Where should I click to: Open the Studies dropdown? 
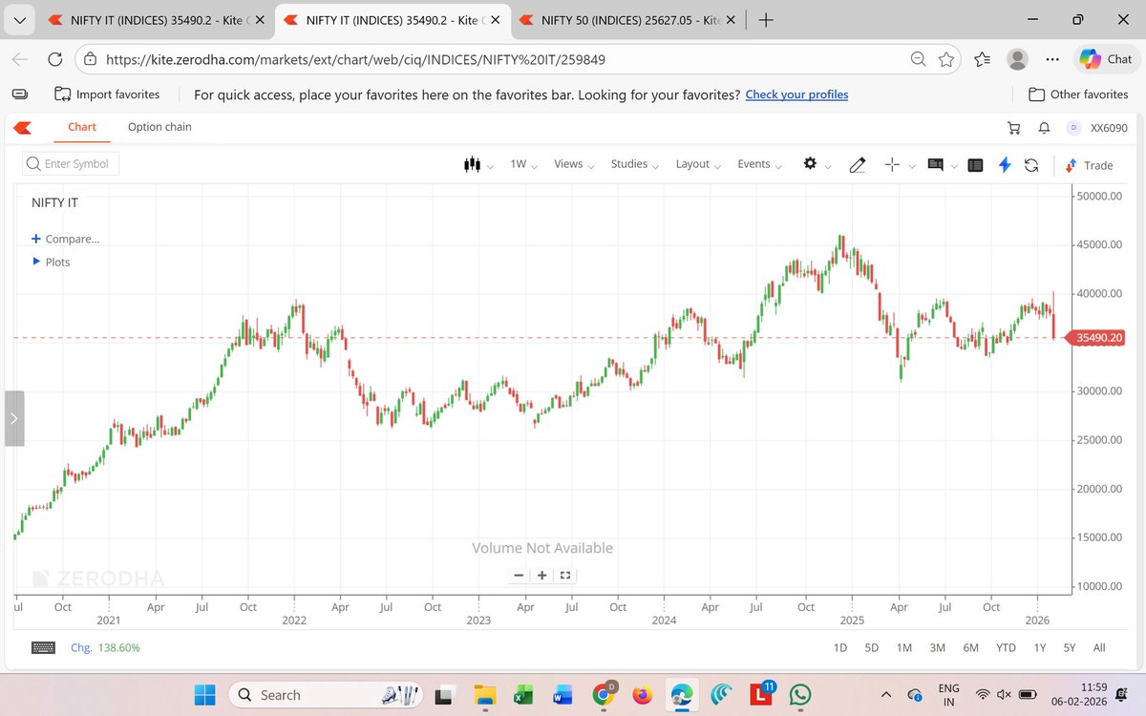click(636, 164)
